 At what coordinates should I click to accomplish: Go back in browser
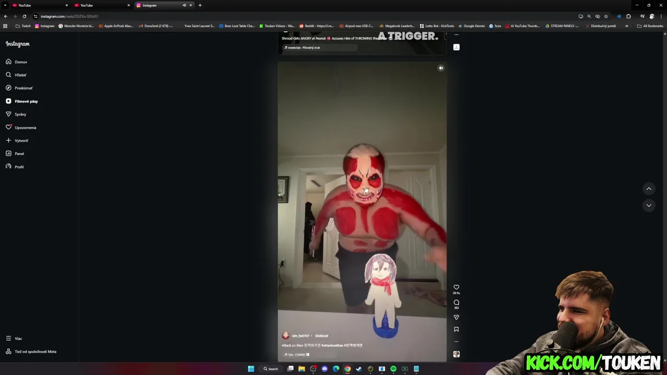pyautogui.click(x=6, y=16)
